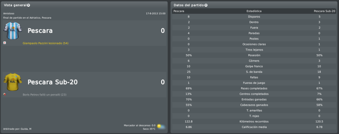339x134 pixels.
Task: Click the missed penalty icon
Action: point(5,94)
